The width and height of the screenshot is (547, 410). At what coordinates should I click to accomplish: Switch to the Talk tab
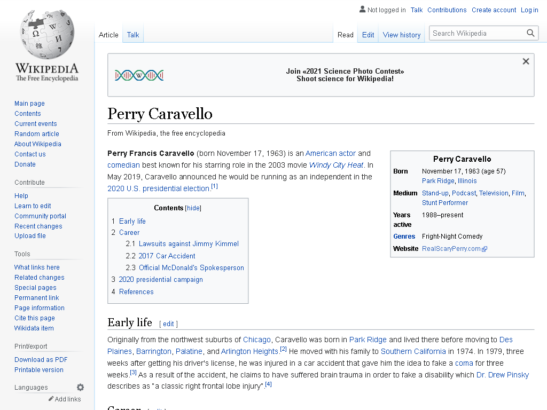133,35
